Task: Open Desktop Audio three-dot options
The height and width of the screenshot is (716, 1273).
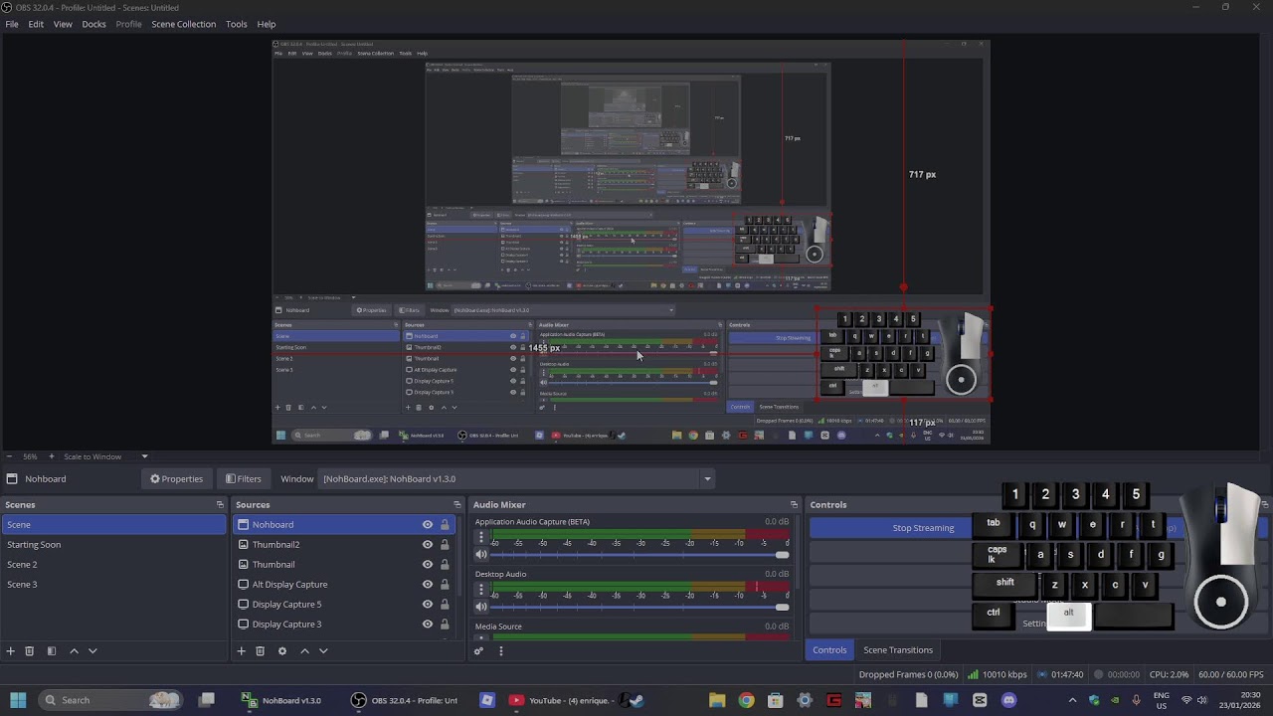Action: (x=482, y=589)
